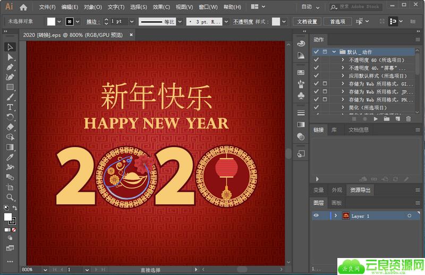Open the 3 pt brush definition dropdown

point(226,21)
